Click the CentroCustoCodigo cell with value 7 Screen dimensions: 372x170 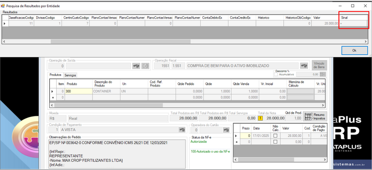click(76, 24)
